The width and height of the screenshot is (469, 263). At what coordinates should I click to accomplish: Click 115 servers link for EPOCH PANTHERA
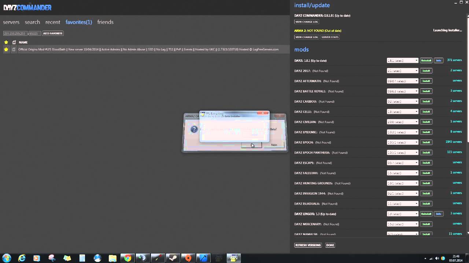tap(454, 152)
